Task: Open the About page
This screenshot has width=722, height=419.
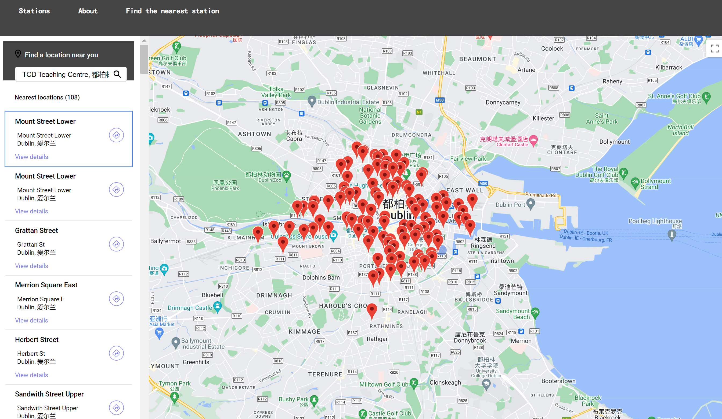Action: pyautogui.click(x=88, y=11)
